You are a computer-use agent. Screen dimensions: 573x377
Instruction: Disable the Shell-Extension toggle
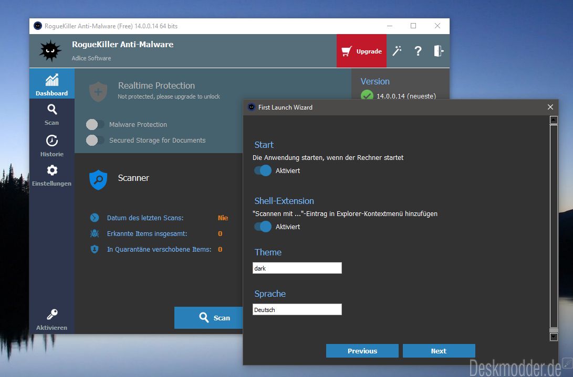[263, 227]
